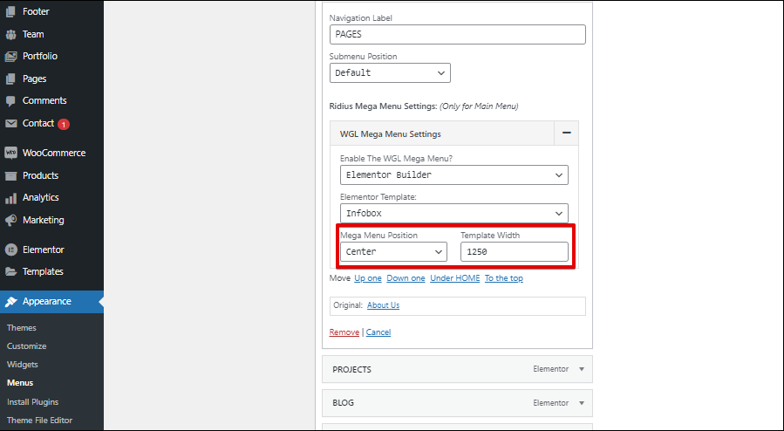Click the Marketing megaphone icon
This screenshot has height=431, width=784.
[x=10, y=220]
